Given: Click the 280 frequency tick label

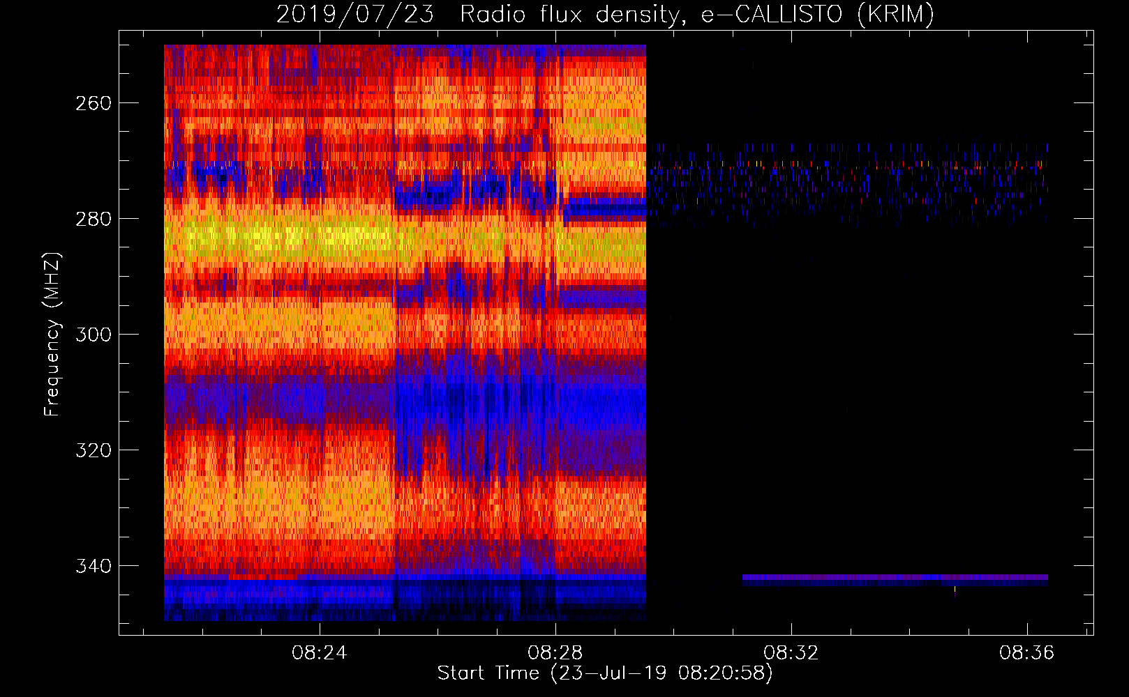Looking at the screenshot, I should (94, 219).
